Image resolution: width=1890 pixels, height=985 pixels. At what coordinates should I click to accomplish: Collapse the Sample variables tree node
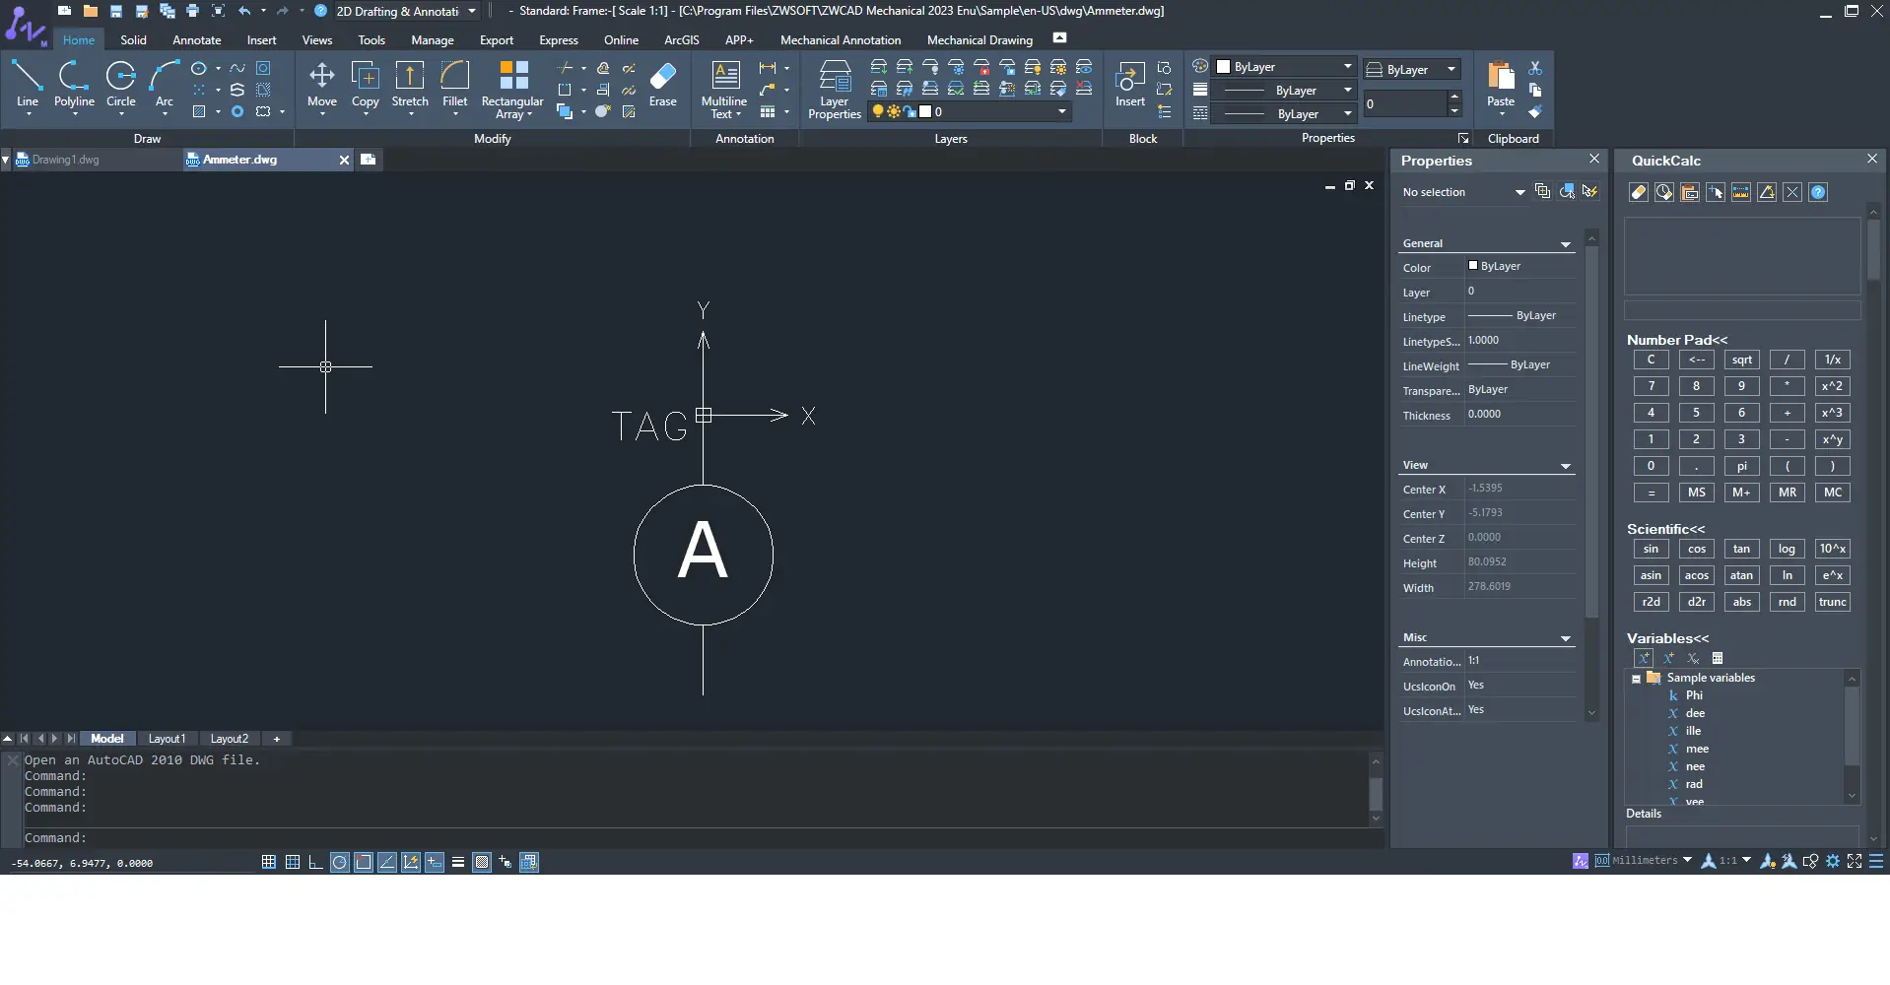tap(1637, 679)
